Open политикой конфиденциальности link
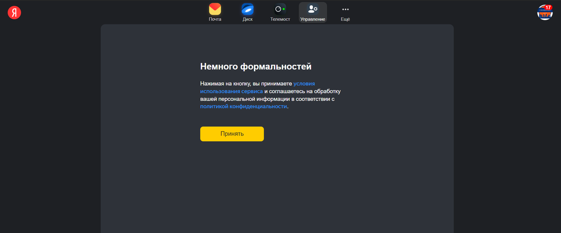 click(244, 106)
